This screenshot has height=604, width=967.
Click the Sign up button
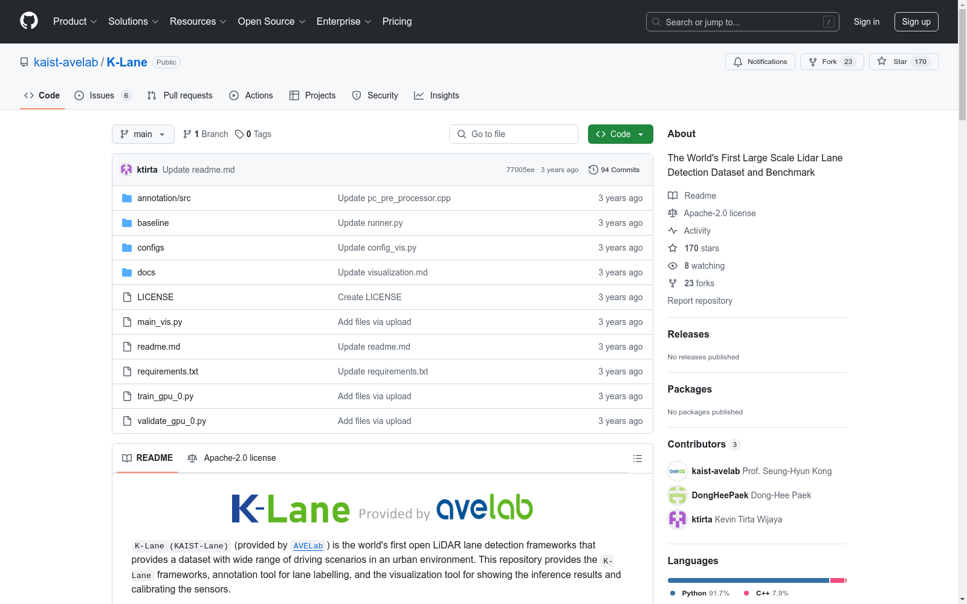pyautogui.click(x=916, y=22)
